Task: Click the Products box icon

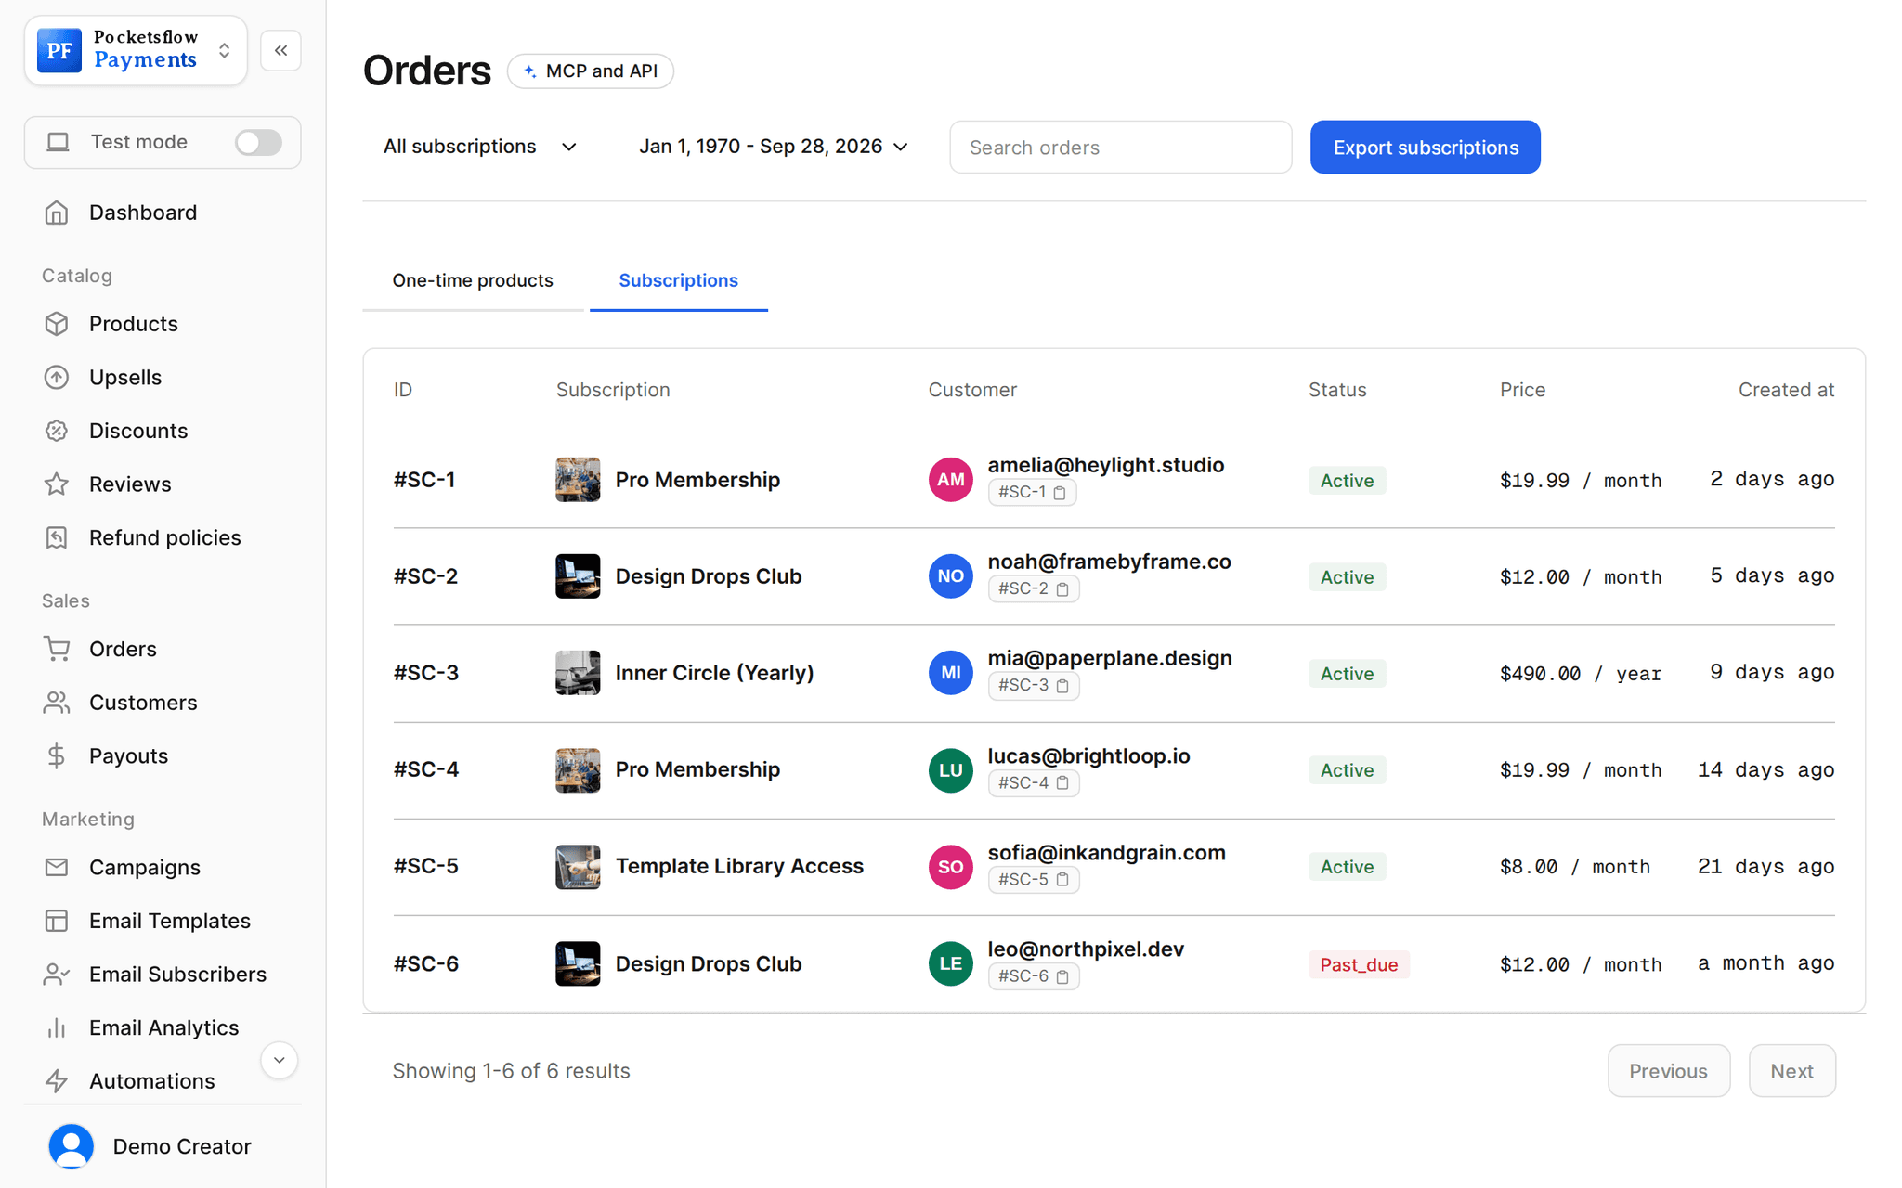Action: point(57,324)
